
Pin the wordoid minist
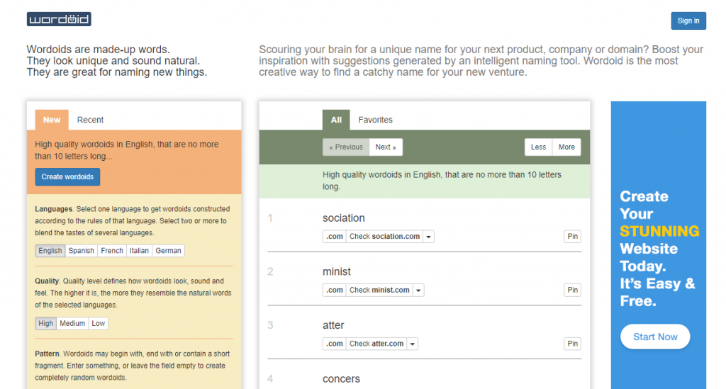click(573, 290)
